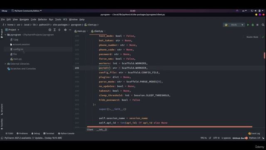This screenshot has width=266, height=150.
Task: Select opened file with the target locate icon
Action: [50, 30]
